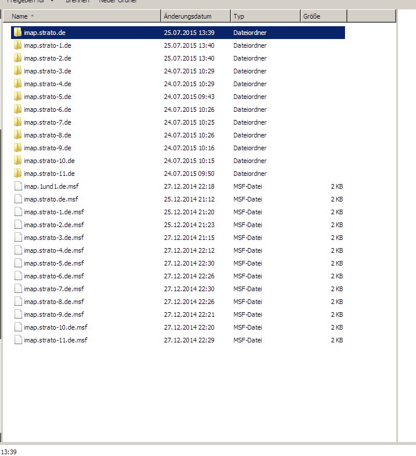Select the date 27.12.2014 22:20
This screenshot has height=456, width=416.
tap(189, 327)
